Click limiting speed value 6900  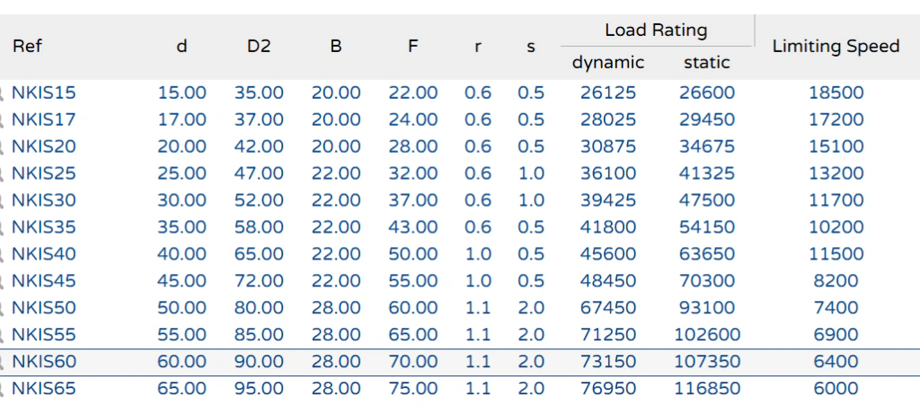coord(836,334)
